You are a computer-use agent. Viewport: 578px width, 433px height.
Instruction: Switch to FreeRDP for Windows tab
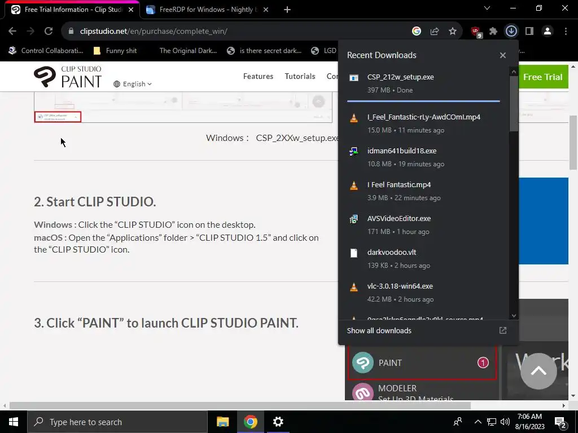pyautogui.click(x=209, y=10)
